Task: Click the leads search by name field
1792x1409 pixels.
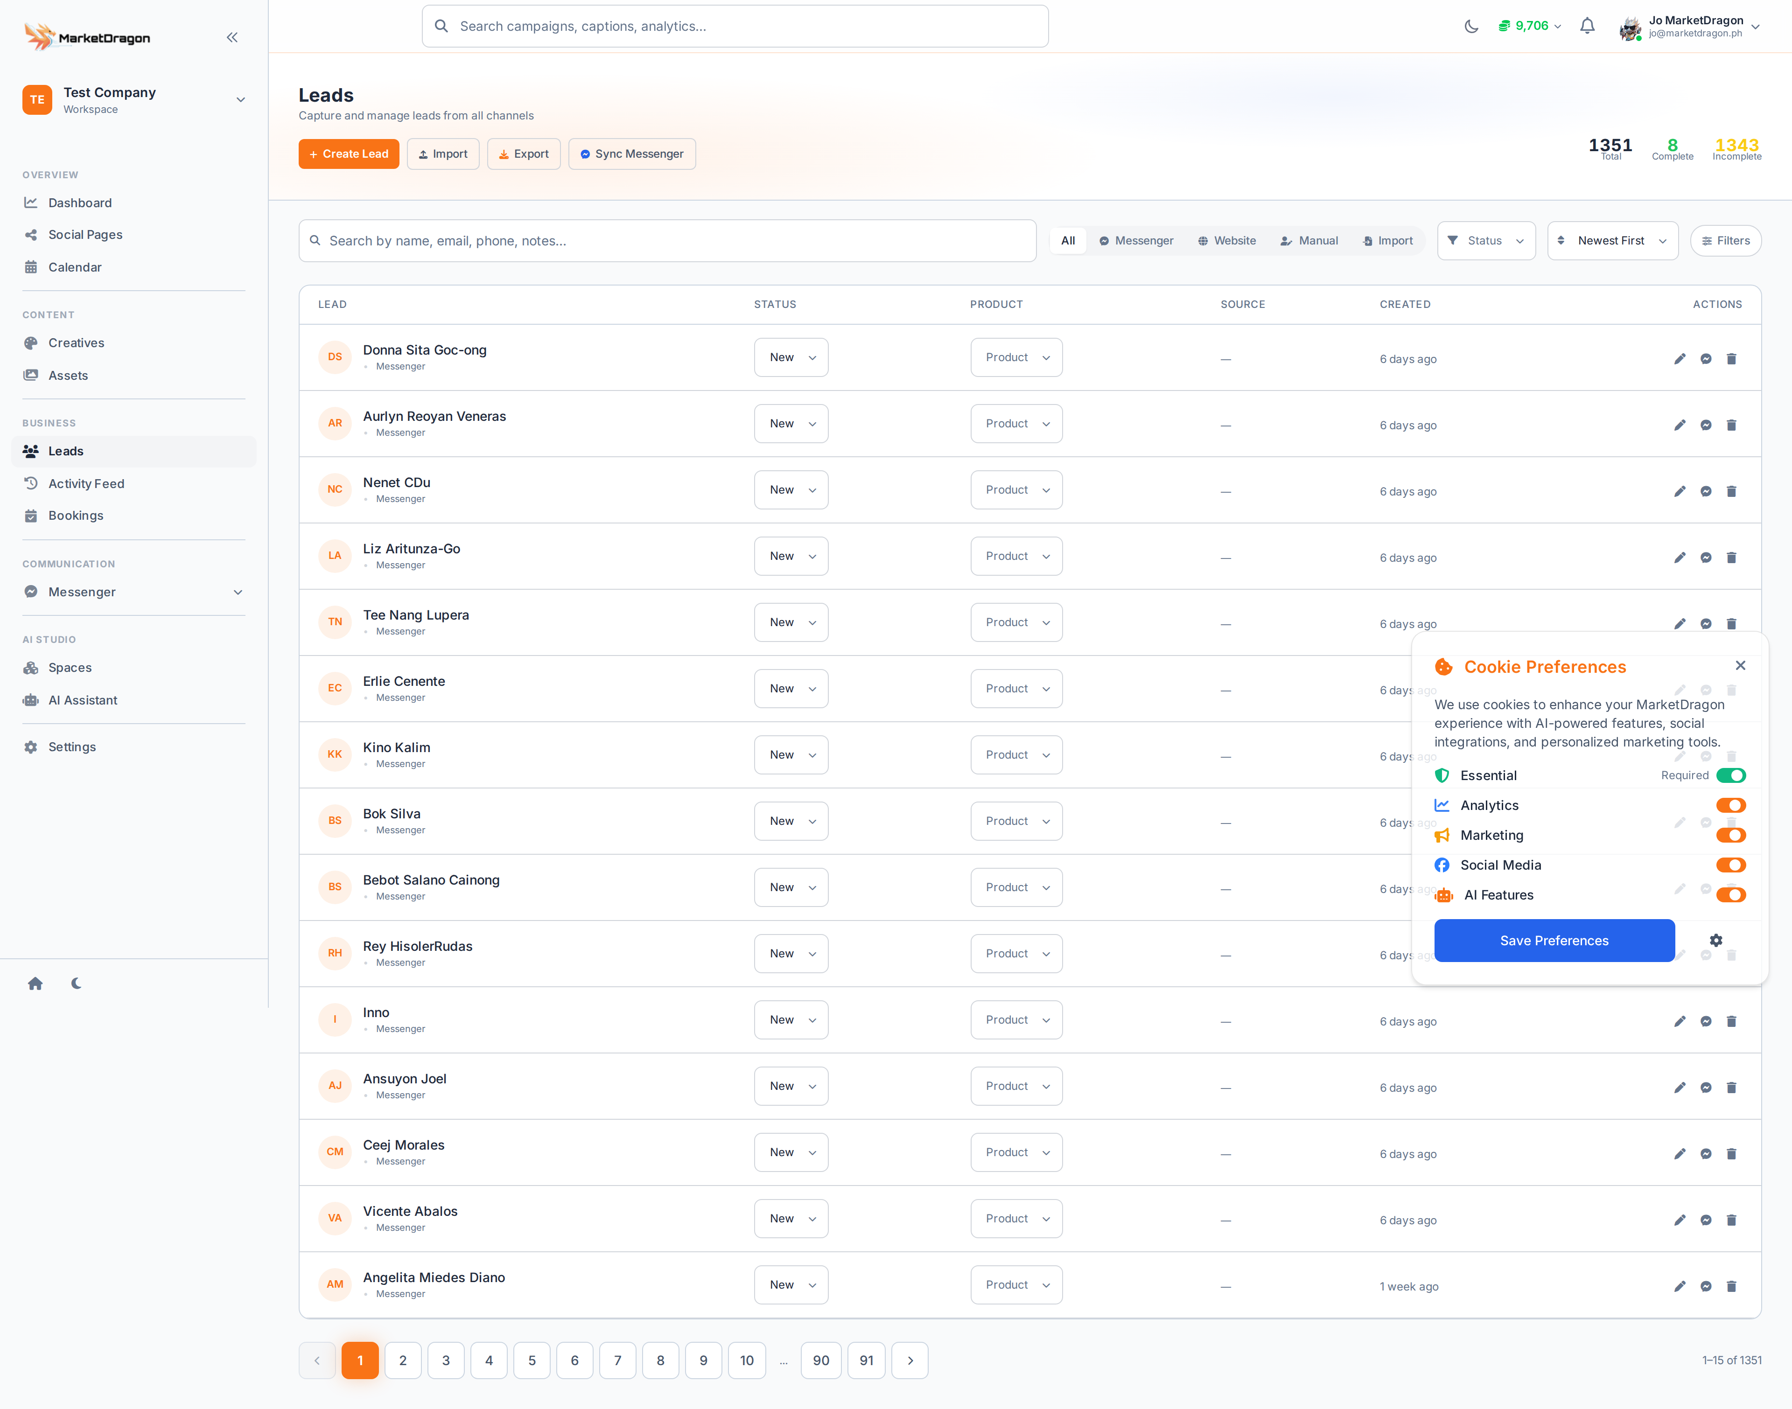Action: pyautogui.click(x=667, y=241)
